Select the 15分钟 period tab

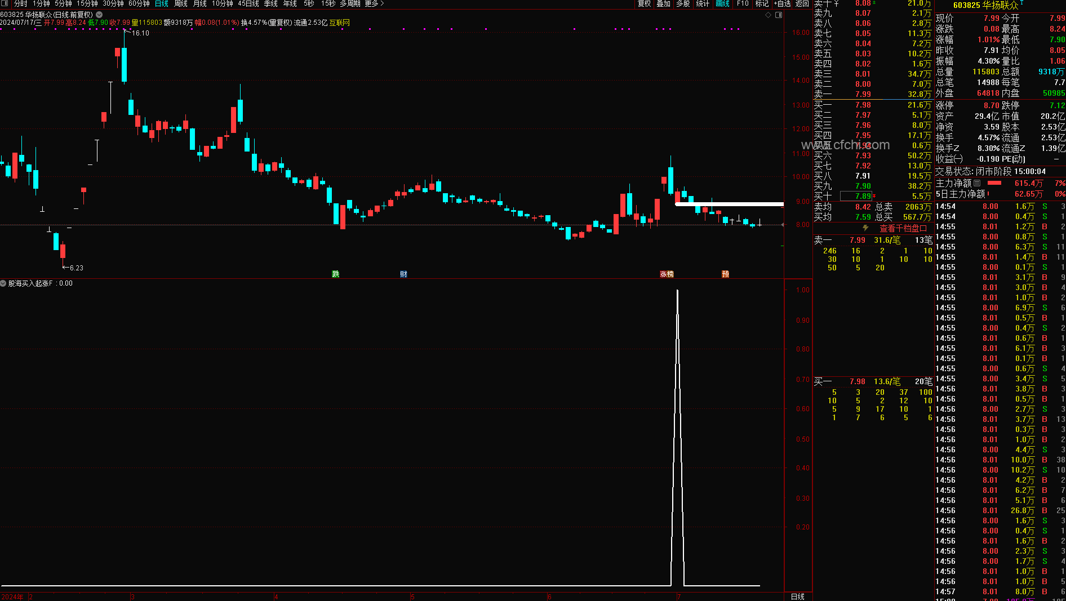[x=87, y=3]
